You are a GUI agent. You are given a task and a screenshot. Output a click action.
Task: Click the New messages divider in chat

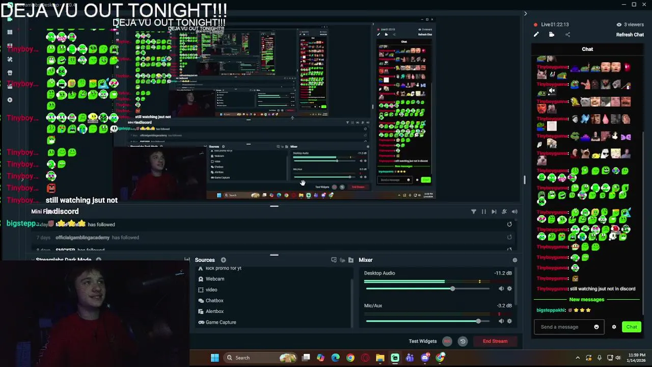coord(587,299)
